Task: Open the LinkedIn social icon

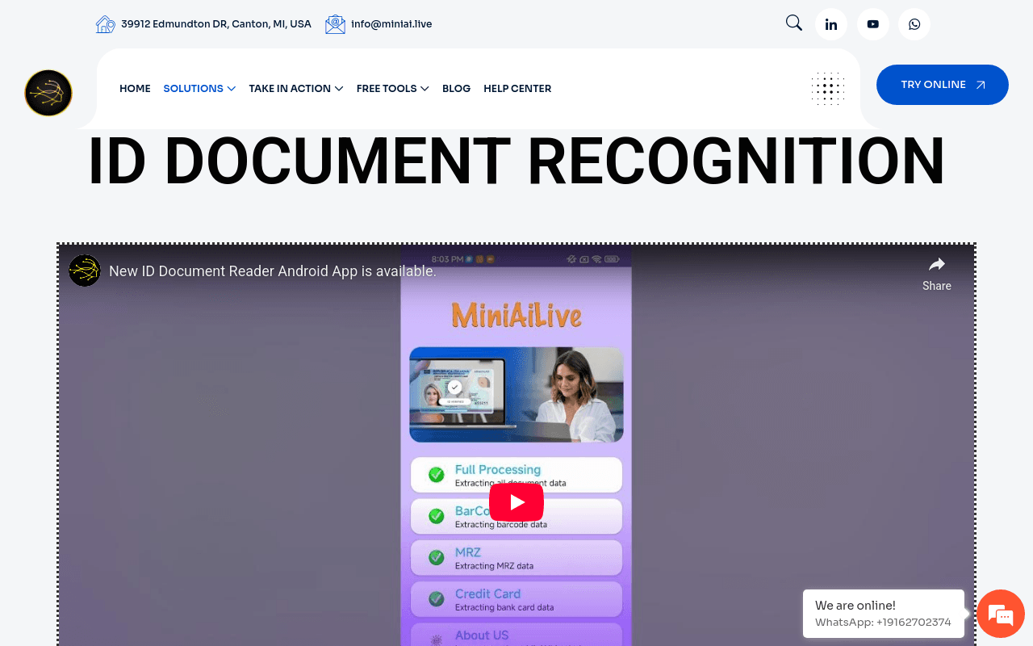Action: click(x=831, y=24)
